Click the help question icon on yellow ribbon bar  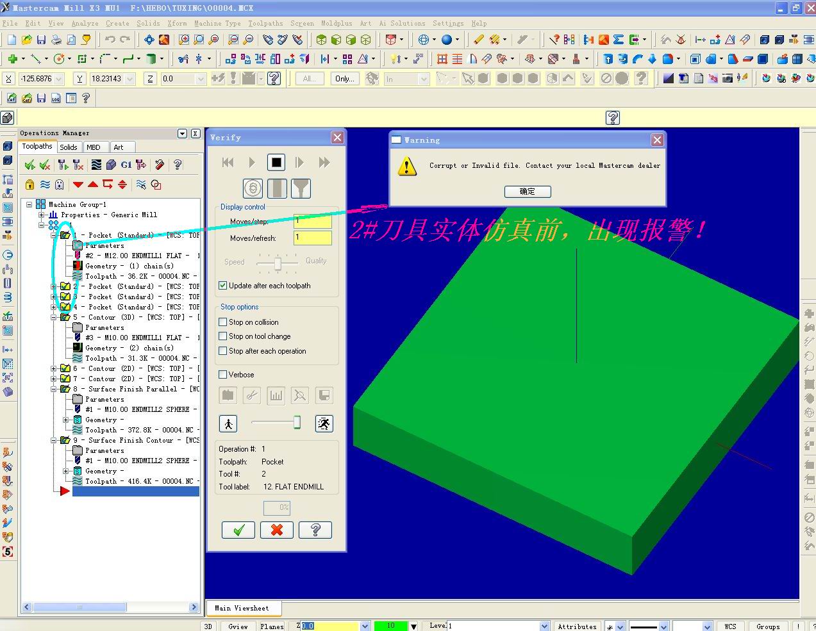click(x=613, y=117)
